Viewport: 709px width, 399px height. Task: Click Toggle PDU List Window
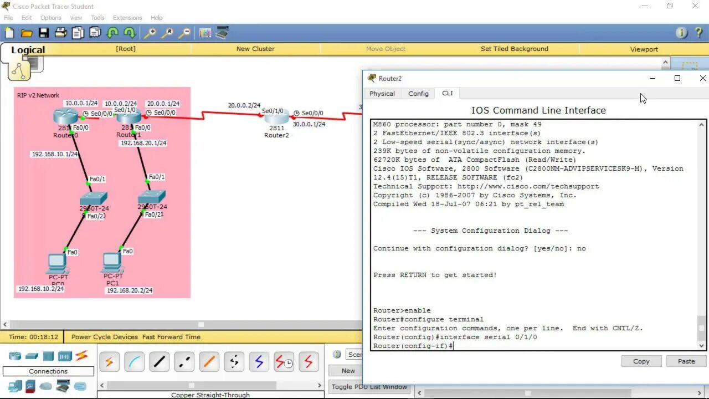(x=369, y=387)
